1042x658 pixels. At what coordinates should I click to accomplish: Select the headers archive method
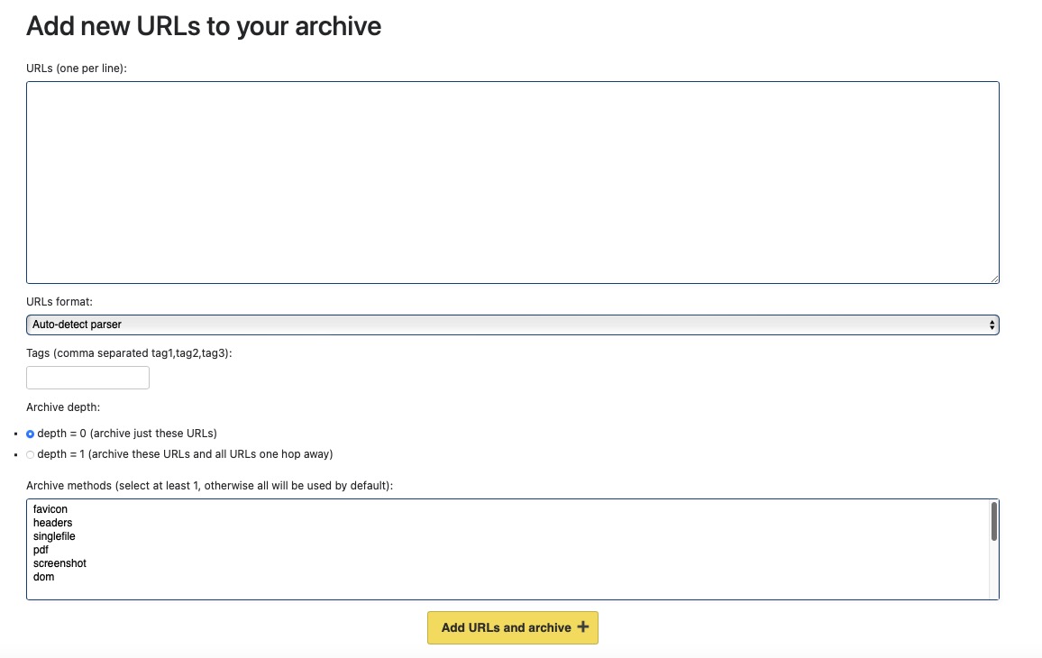[x=52, y=523]
